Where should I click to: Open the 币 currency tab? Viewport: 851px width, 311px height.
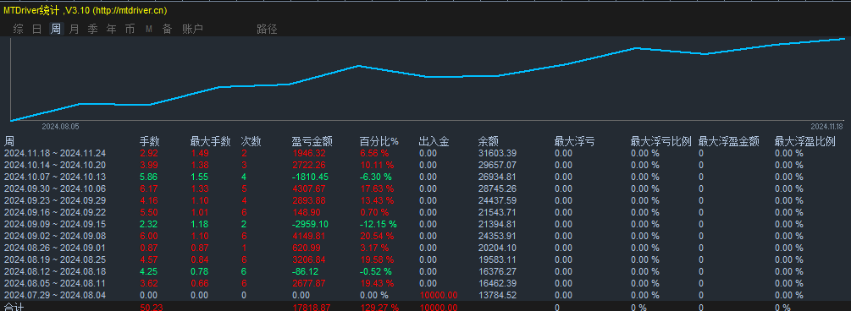click(x=130, y=30)
